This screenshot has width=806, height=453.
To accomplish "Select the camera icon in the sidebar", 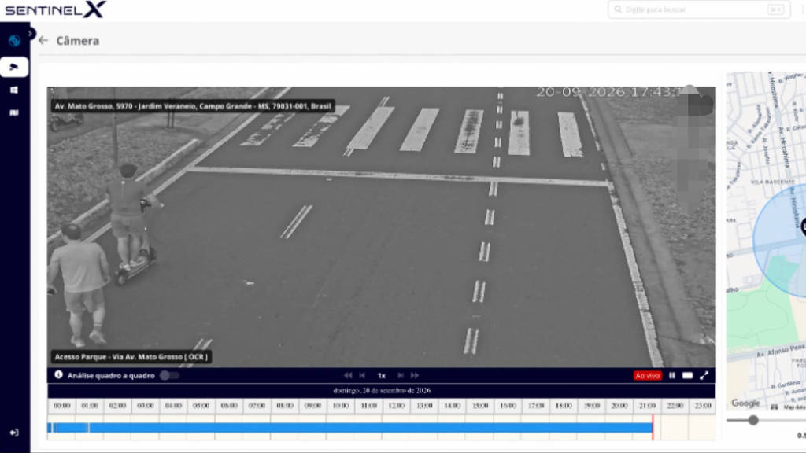I will point(14,68).
